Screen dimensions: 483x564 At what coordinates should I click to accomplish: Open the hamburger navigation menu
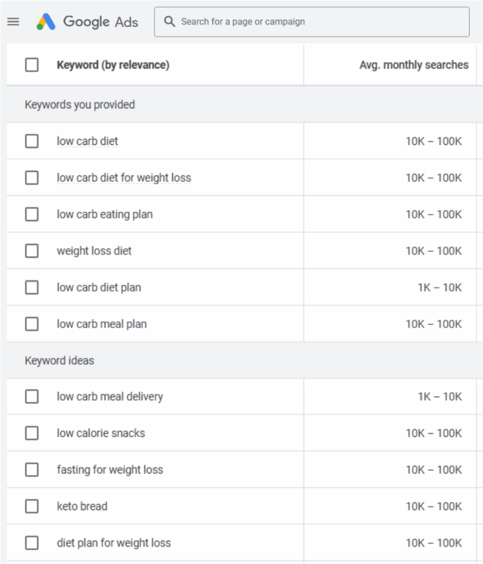[13, 22]
